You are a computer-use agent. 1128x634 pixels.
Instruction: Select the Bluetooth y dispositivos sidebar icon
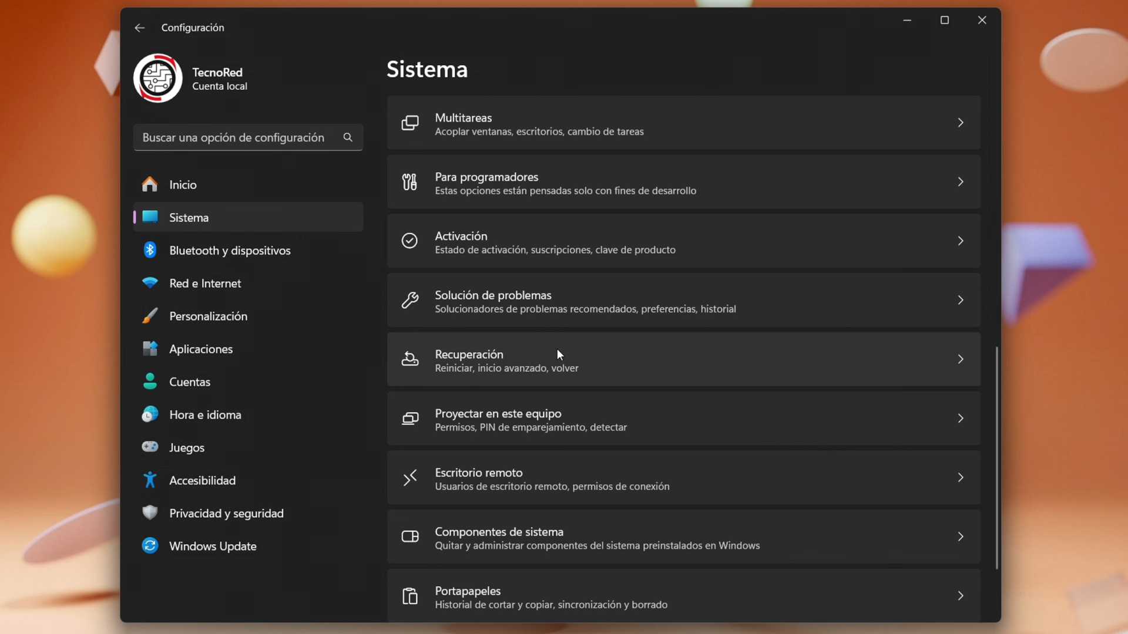click(x=150, y=250)
